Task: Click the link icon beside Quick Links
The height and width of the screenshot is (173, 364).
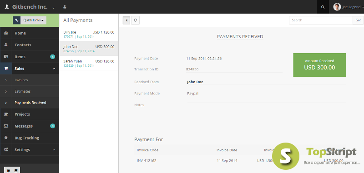Action: [x=16, y=20]
